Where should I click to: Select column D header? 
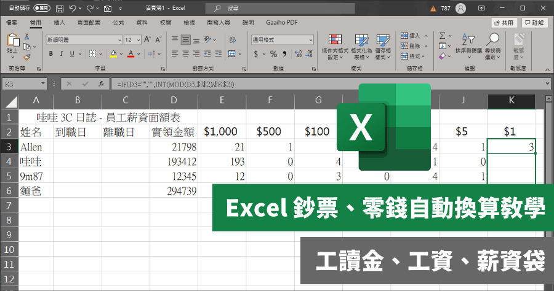pos(174,101)
